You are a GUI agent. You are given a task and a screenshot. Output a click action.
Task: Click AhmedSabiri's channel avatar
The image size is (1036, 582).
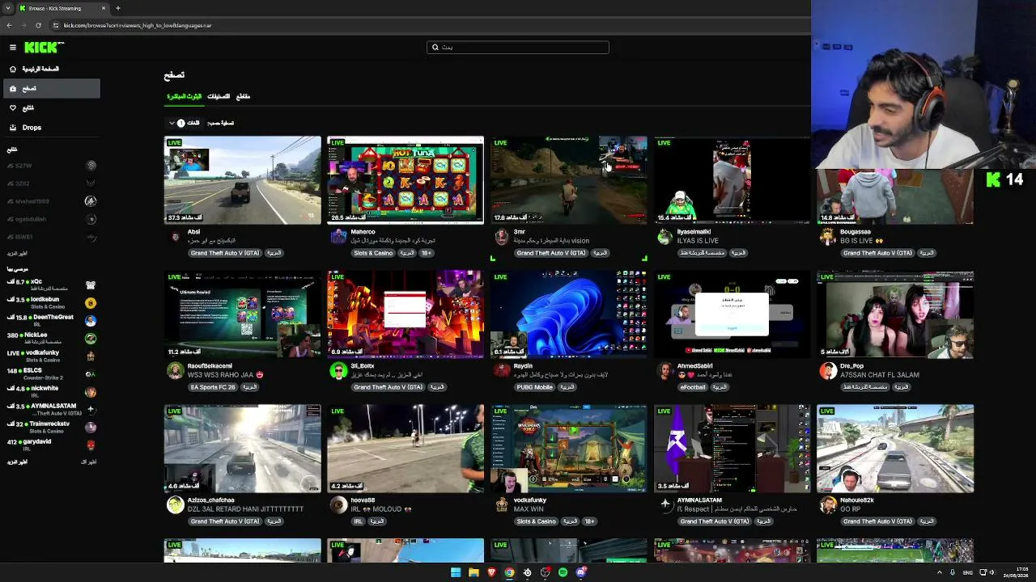point(665,371)
